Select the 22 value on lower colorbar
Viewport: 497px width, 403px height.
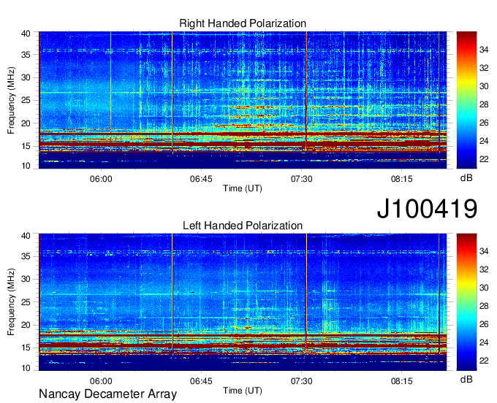click(484, 361)
